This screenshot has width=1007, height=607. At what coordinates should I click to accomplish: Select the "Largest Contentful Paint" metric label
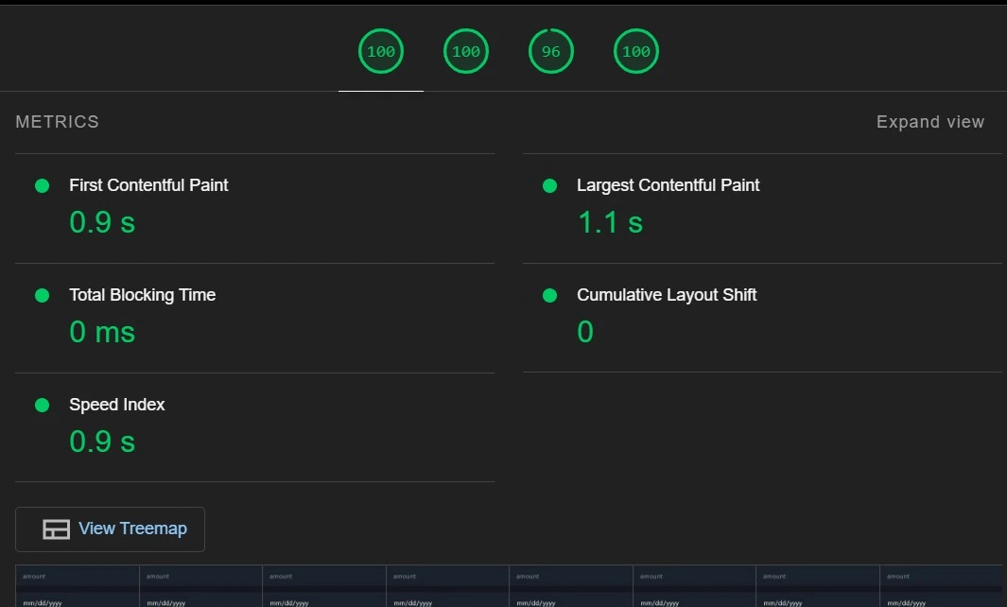click(x=668, y=185)
